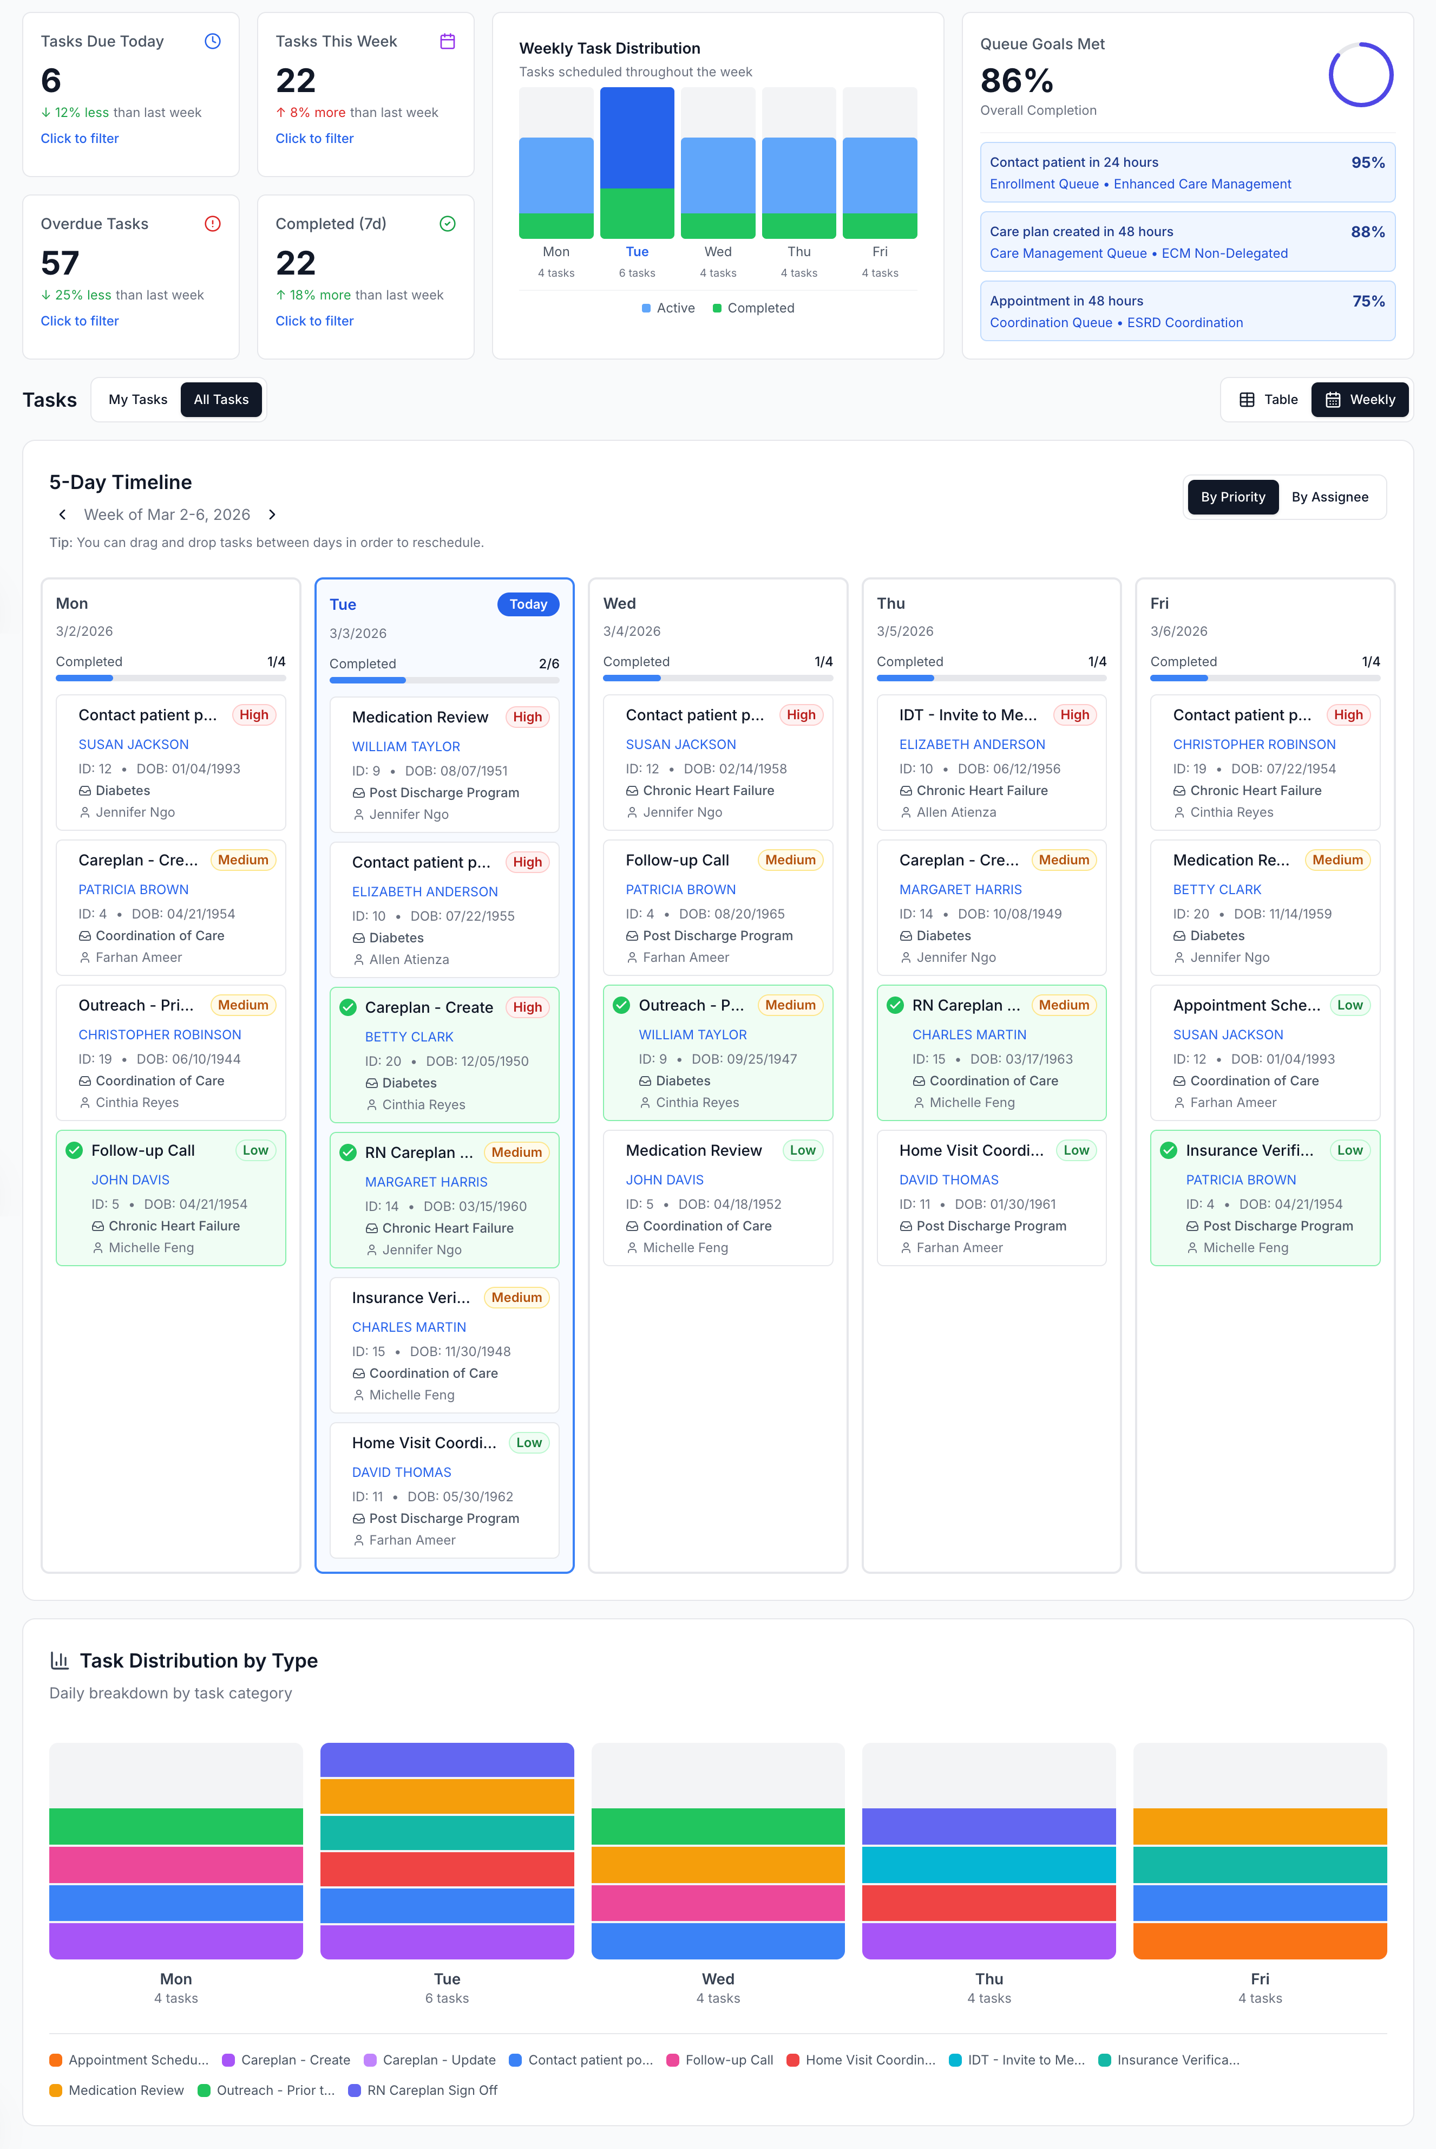Click the check-circle icon on Completed (7d) card
The image size is (1436, 2149).
(447, 224)
